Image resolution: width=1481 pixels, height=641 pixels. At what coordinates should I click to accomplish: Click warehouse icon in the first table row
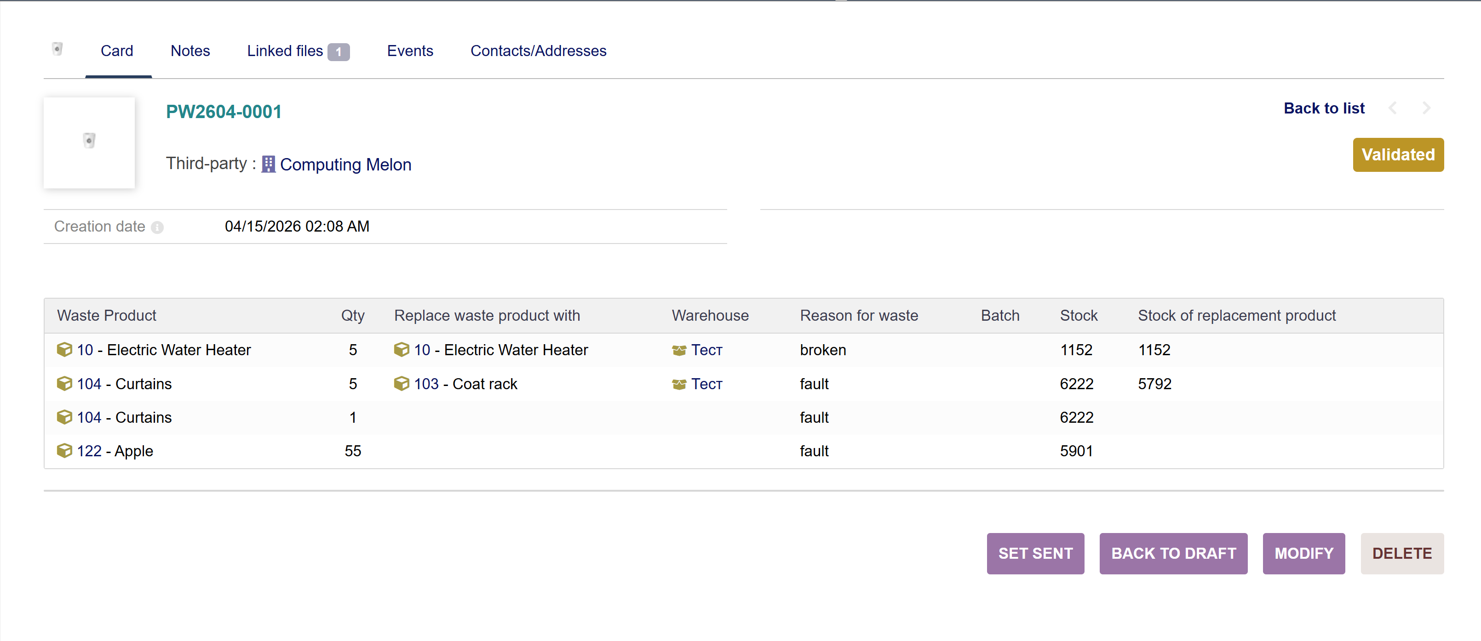click(679, 350)
